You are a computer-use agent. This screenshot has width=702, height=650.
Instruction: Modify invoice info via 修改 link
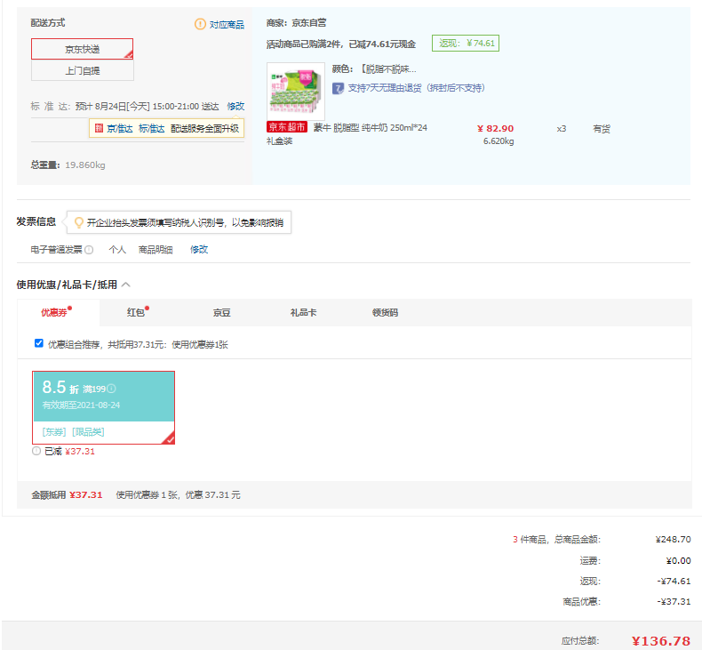199,250
